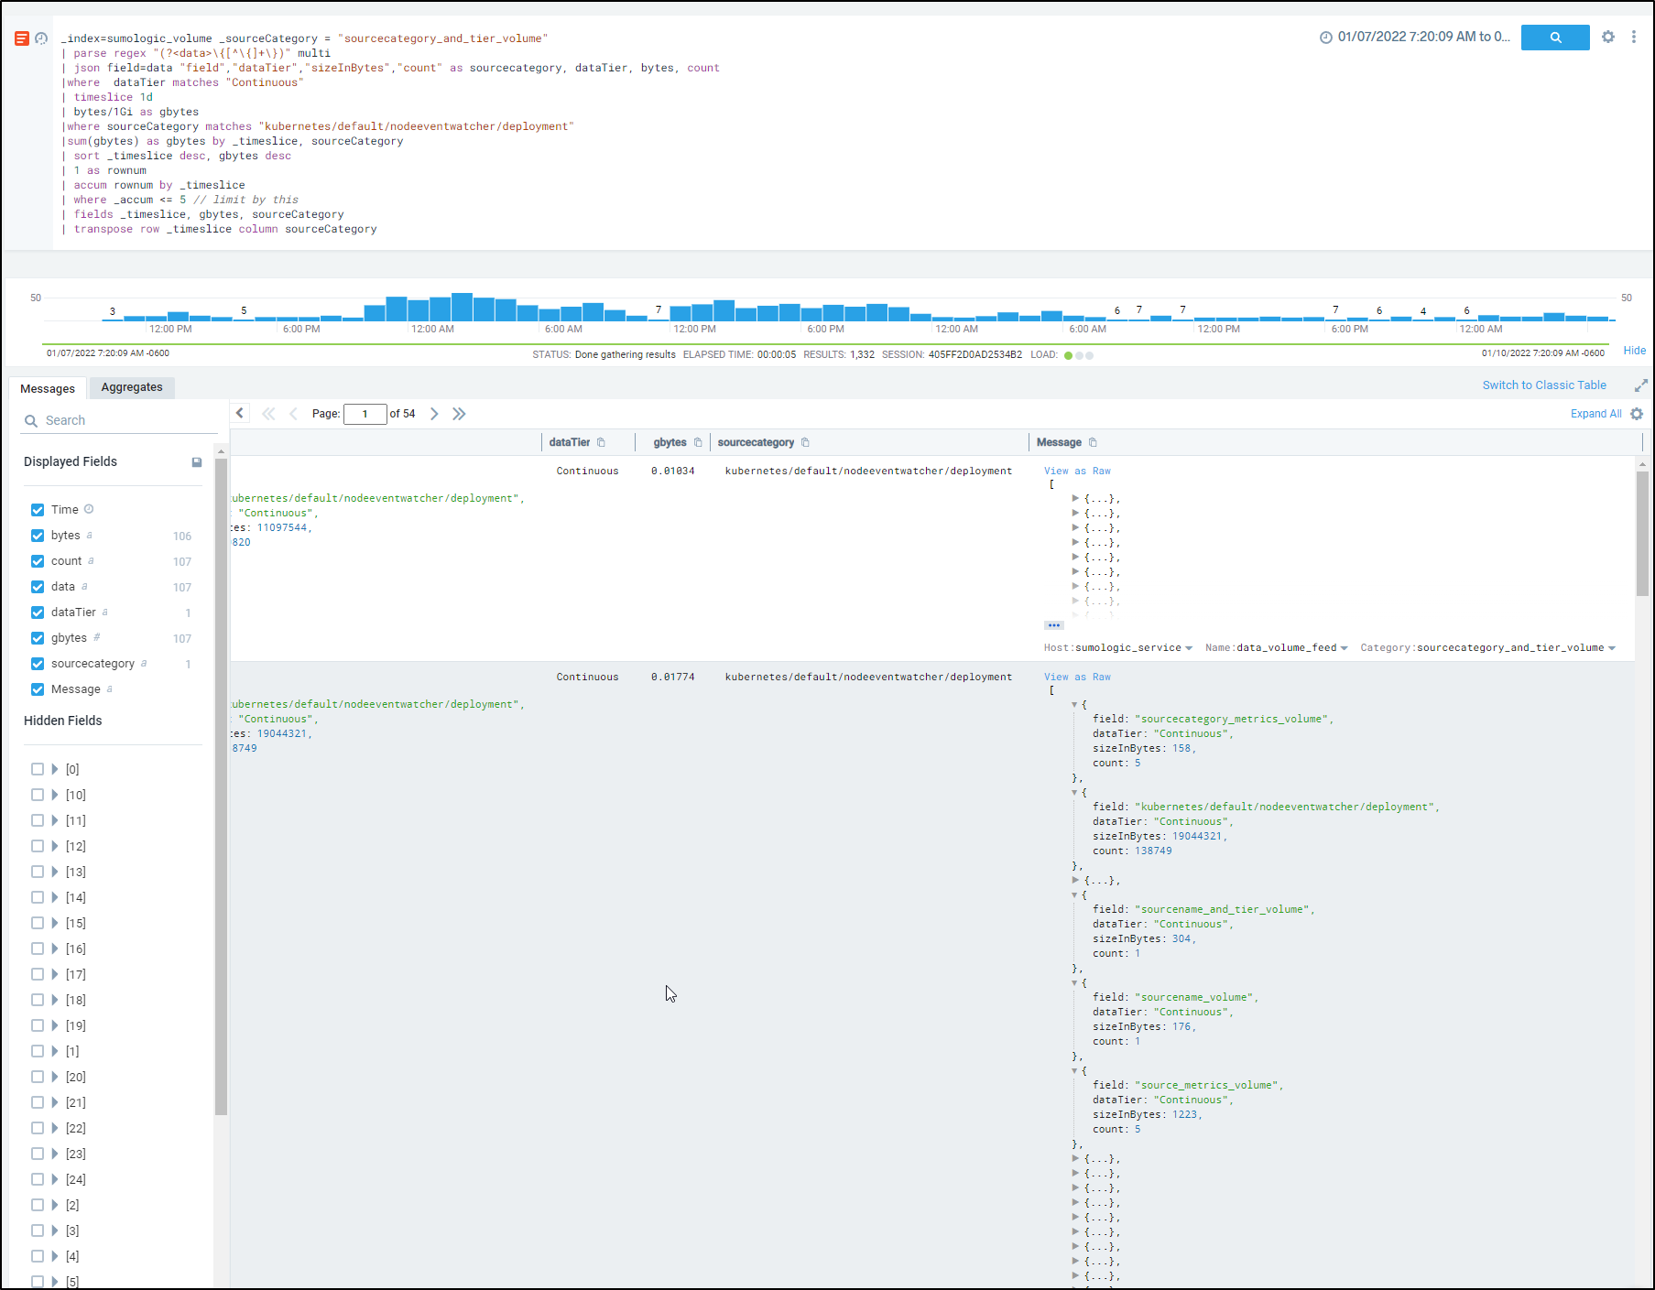The width and height of the screenshot is (1655, 1290).
Task: Click the dataTier column header
Action: 569,442
